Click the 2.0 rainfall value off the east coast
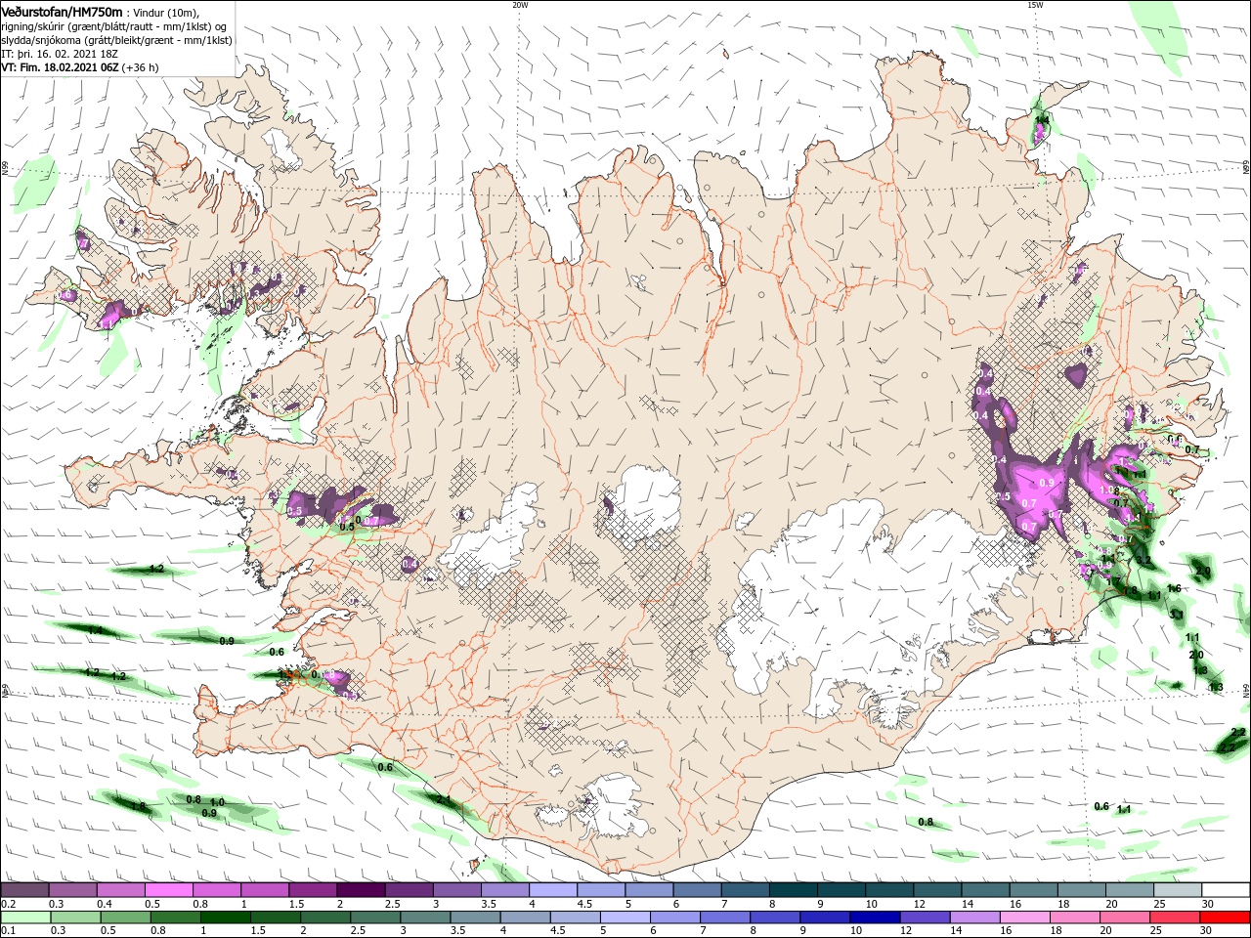The height and width of the screenshot is (938, 1251). (1196, 655)
